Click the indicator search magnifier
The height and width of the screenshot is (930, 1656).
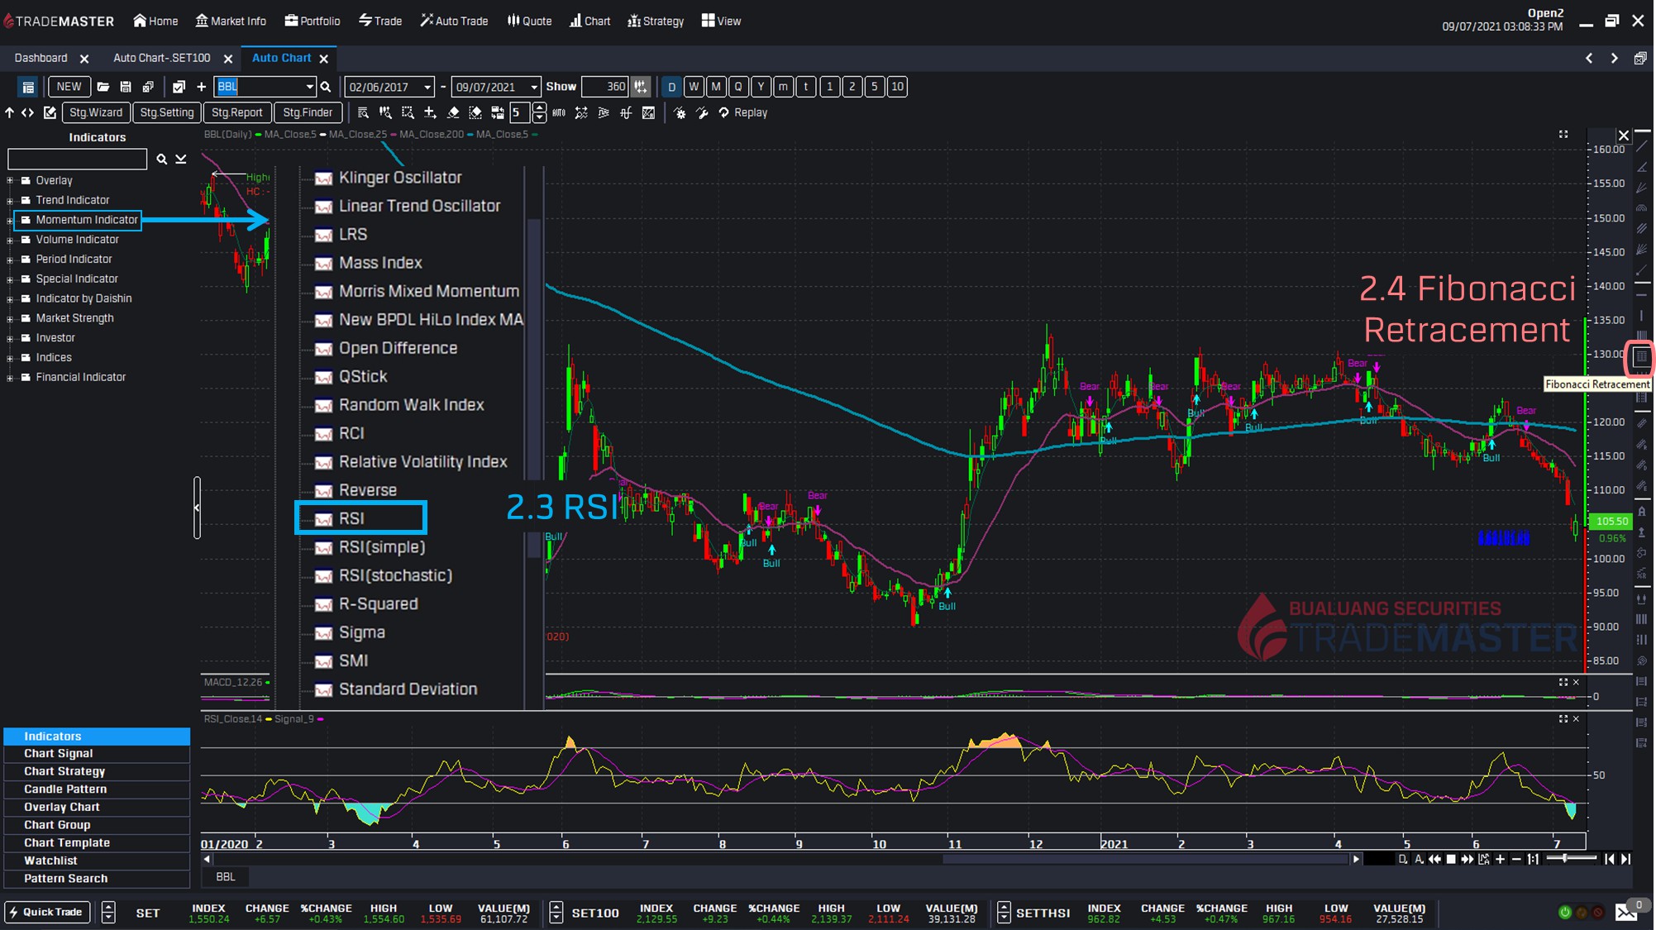[162, 159]
